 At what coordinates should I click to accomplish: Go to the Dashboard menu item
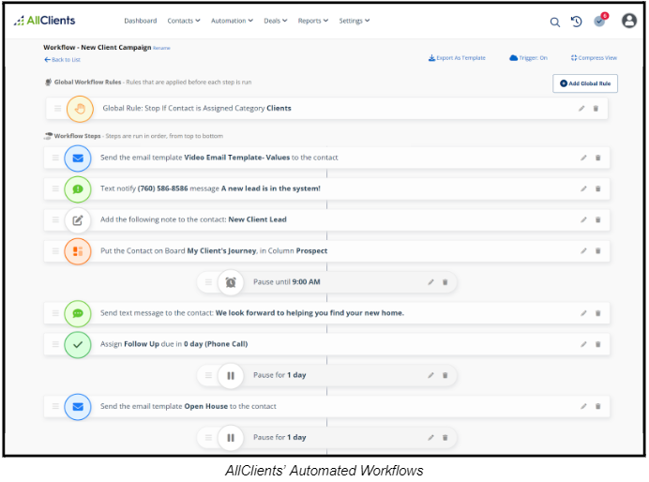(x=141, y=21)
